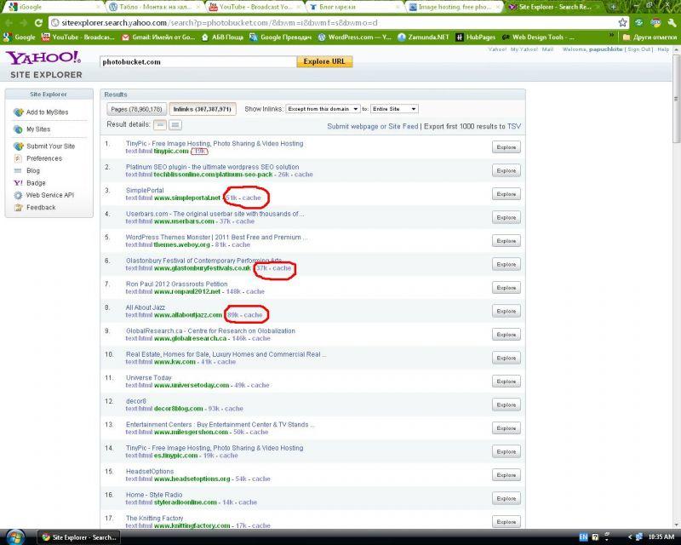Switch to the compact result details view

coord(160,125)
